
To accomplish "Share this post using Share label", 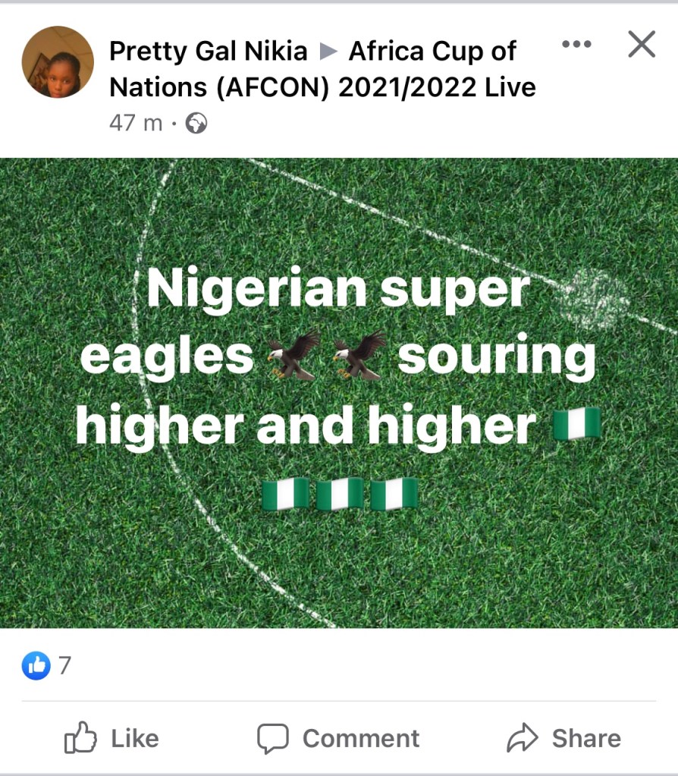I will [586, 738].
